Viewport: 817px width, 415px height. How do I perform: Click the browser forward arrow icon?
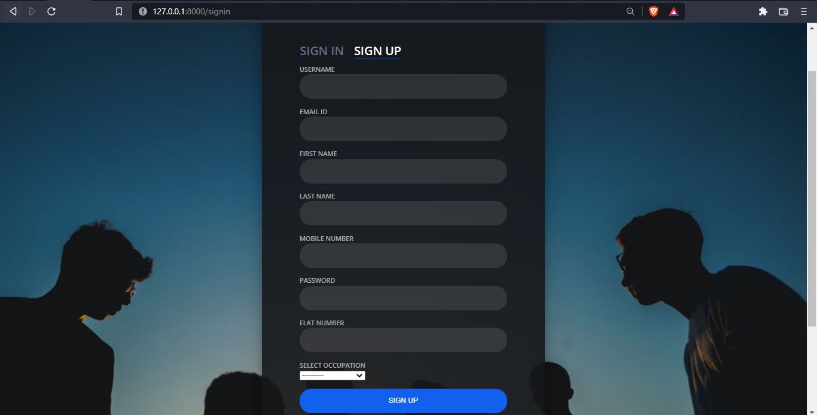click(x=32, y=11)
